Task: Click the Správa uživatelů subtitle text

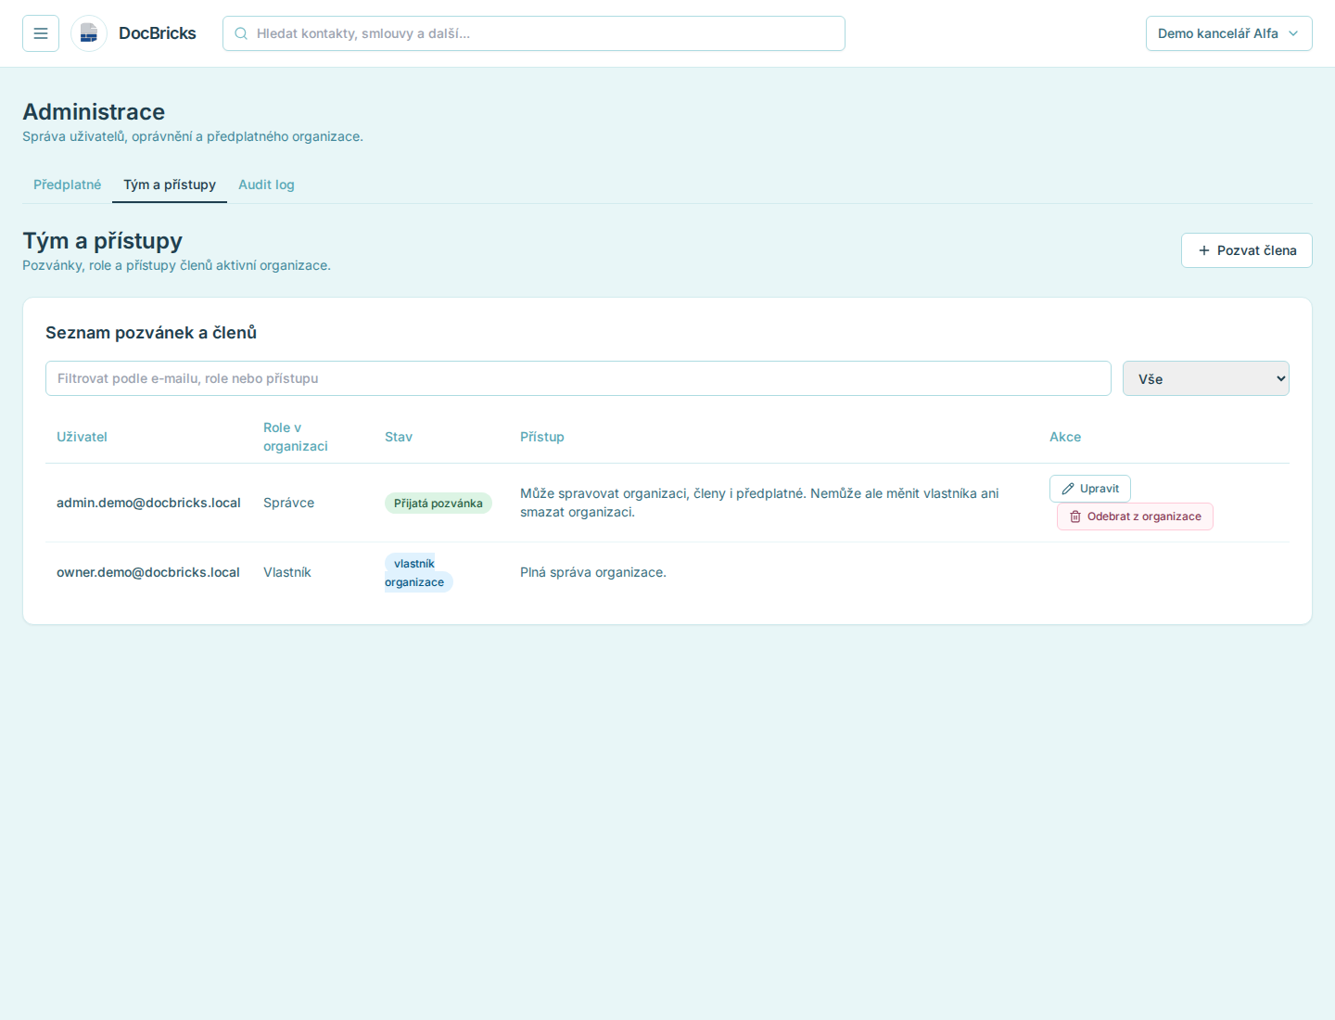Action: (x=193, y=136)
